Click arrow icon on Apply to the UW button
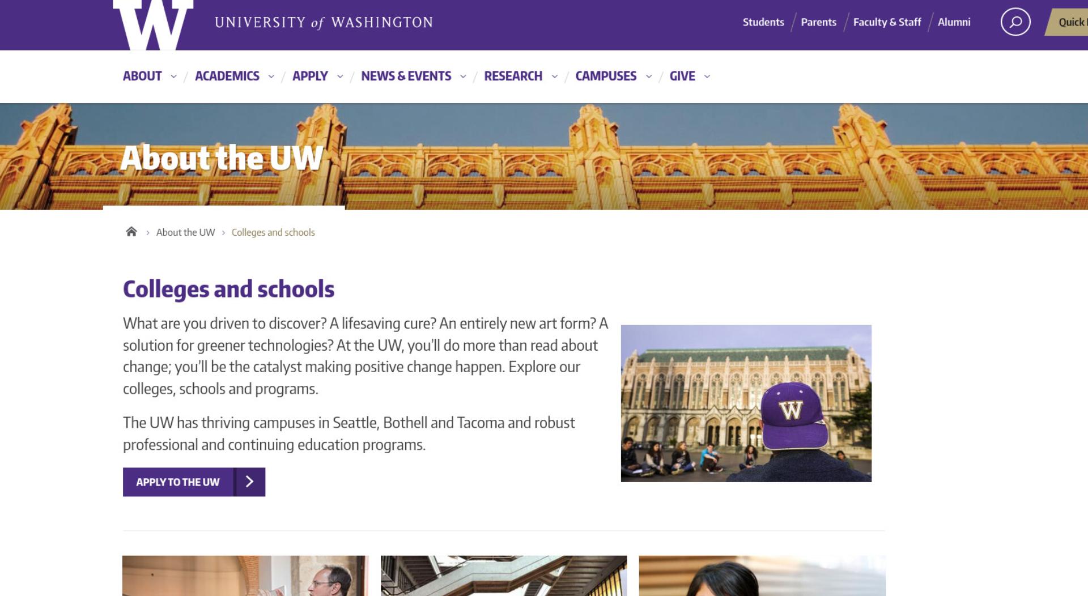This screenshot has height=596, width=1088. [x=249, y=482]
